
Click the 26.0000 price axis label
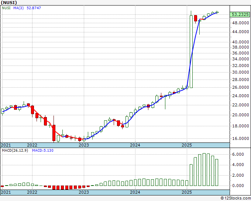(240, 87)
